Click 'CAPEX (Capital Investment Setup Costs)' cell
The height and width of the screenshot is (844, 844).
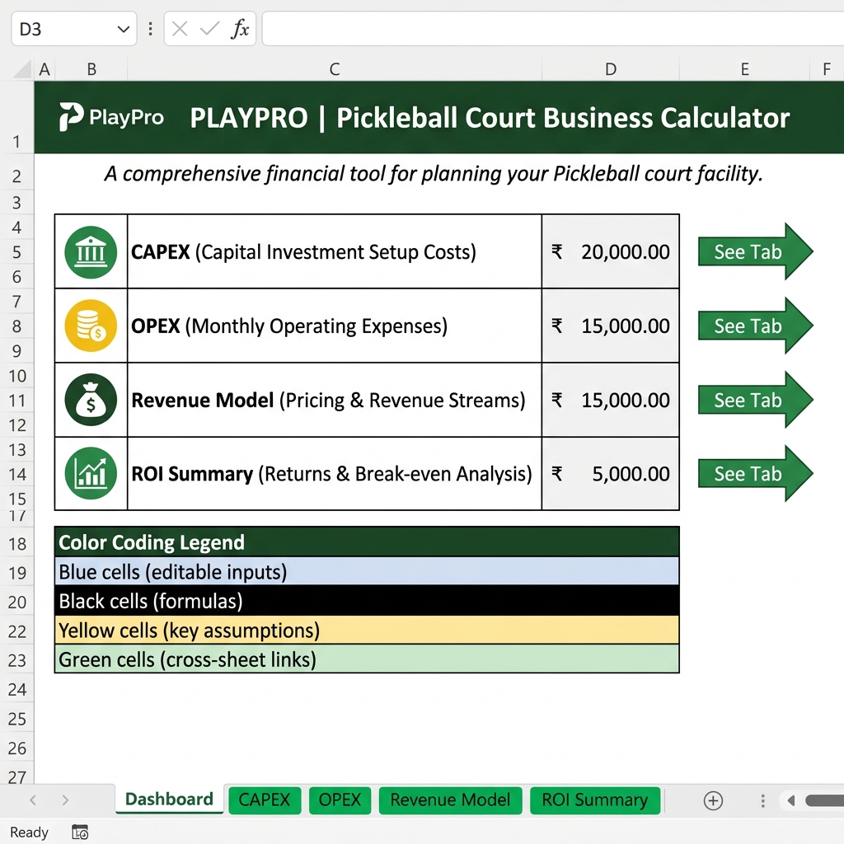coord(335,251)
